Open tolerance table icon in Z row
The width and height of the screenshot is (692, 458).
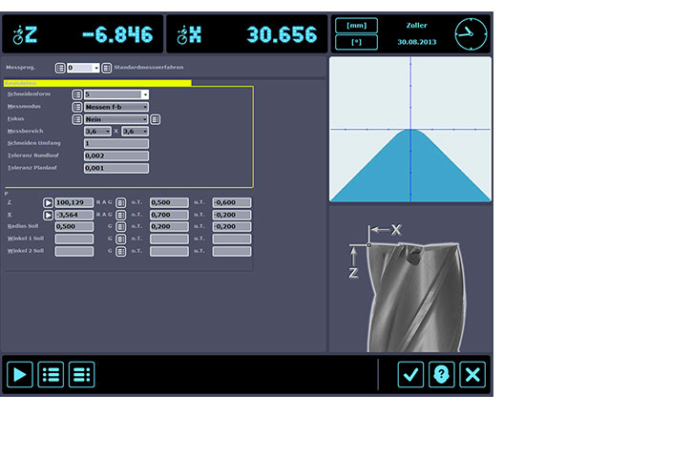(x=121, y=202)
